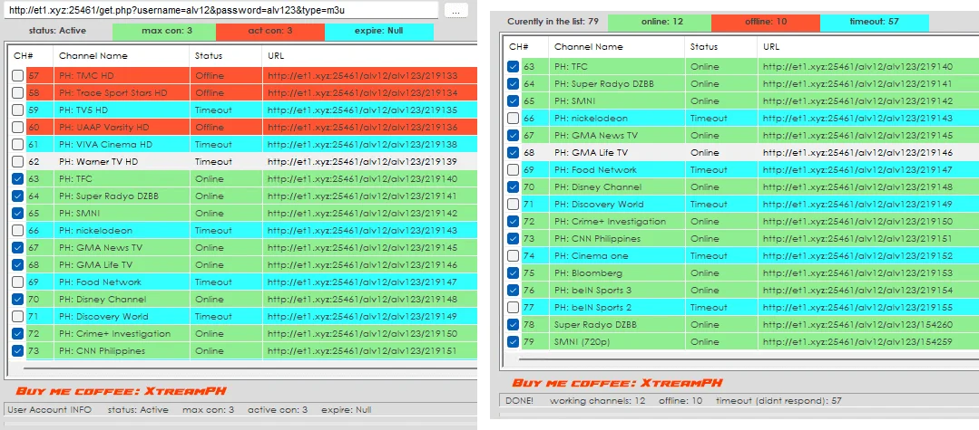
Task: Click the red 'offline: 10' counter
Action: pos(765,22)
